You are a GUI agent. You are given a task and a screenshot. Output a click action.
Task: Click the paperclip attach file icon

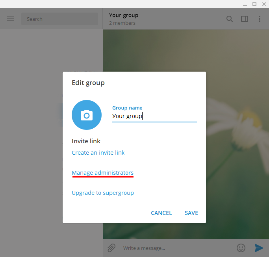pos(111,248)
